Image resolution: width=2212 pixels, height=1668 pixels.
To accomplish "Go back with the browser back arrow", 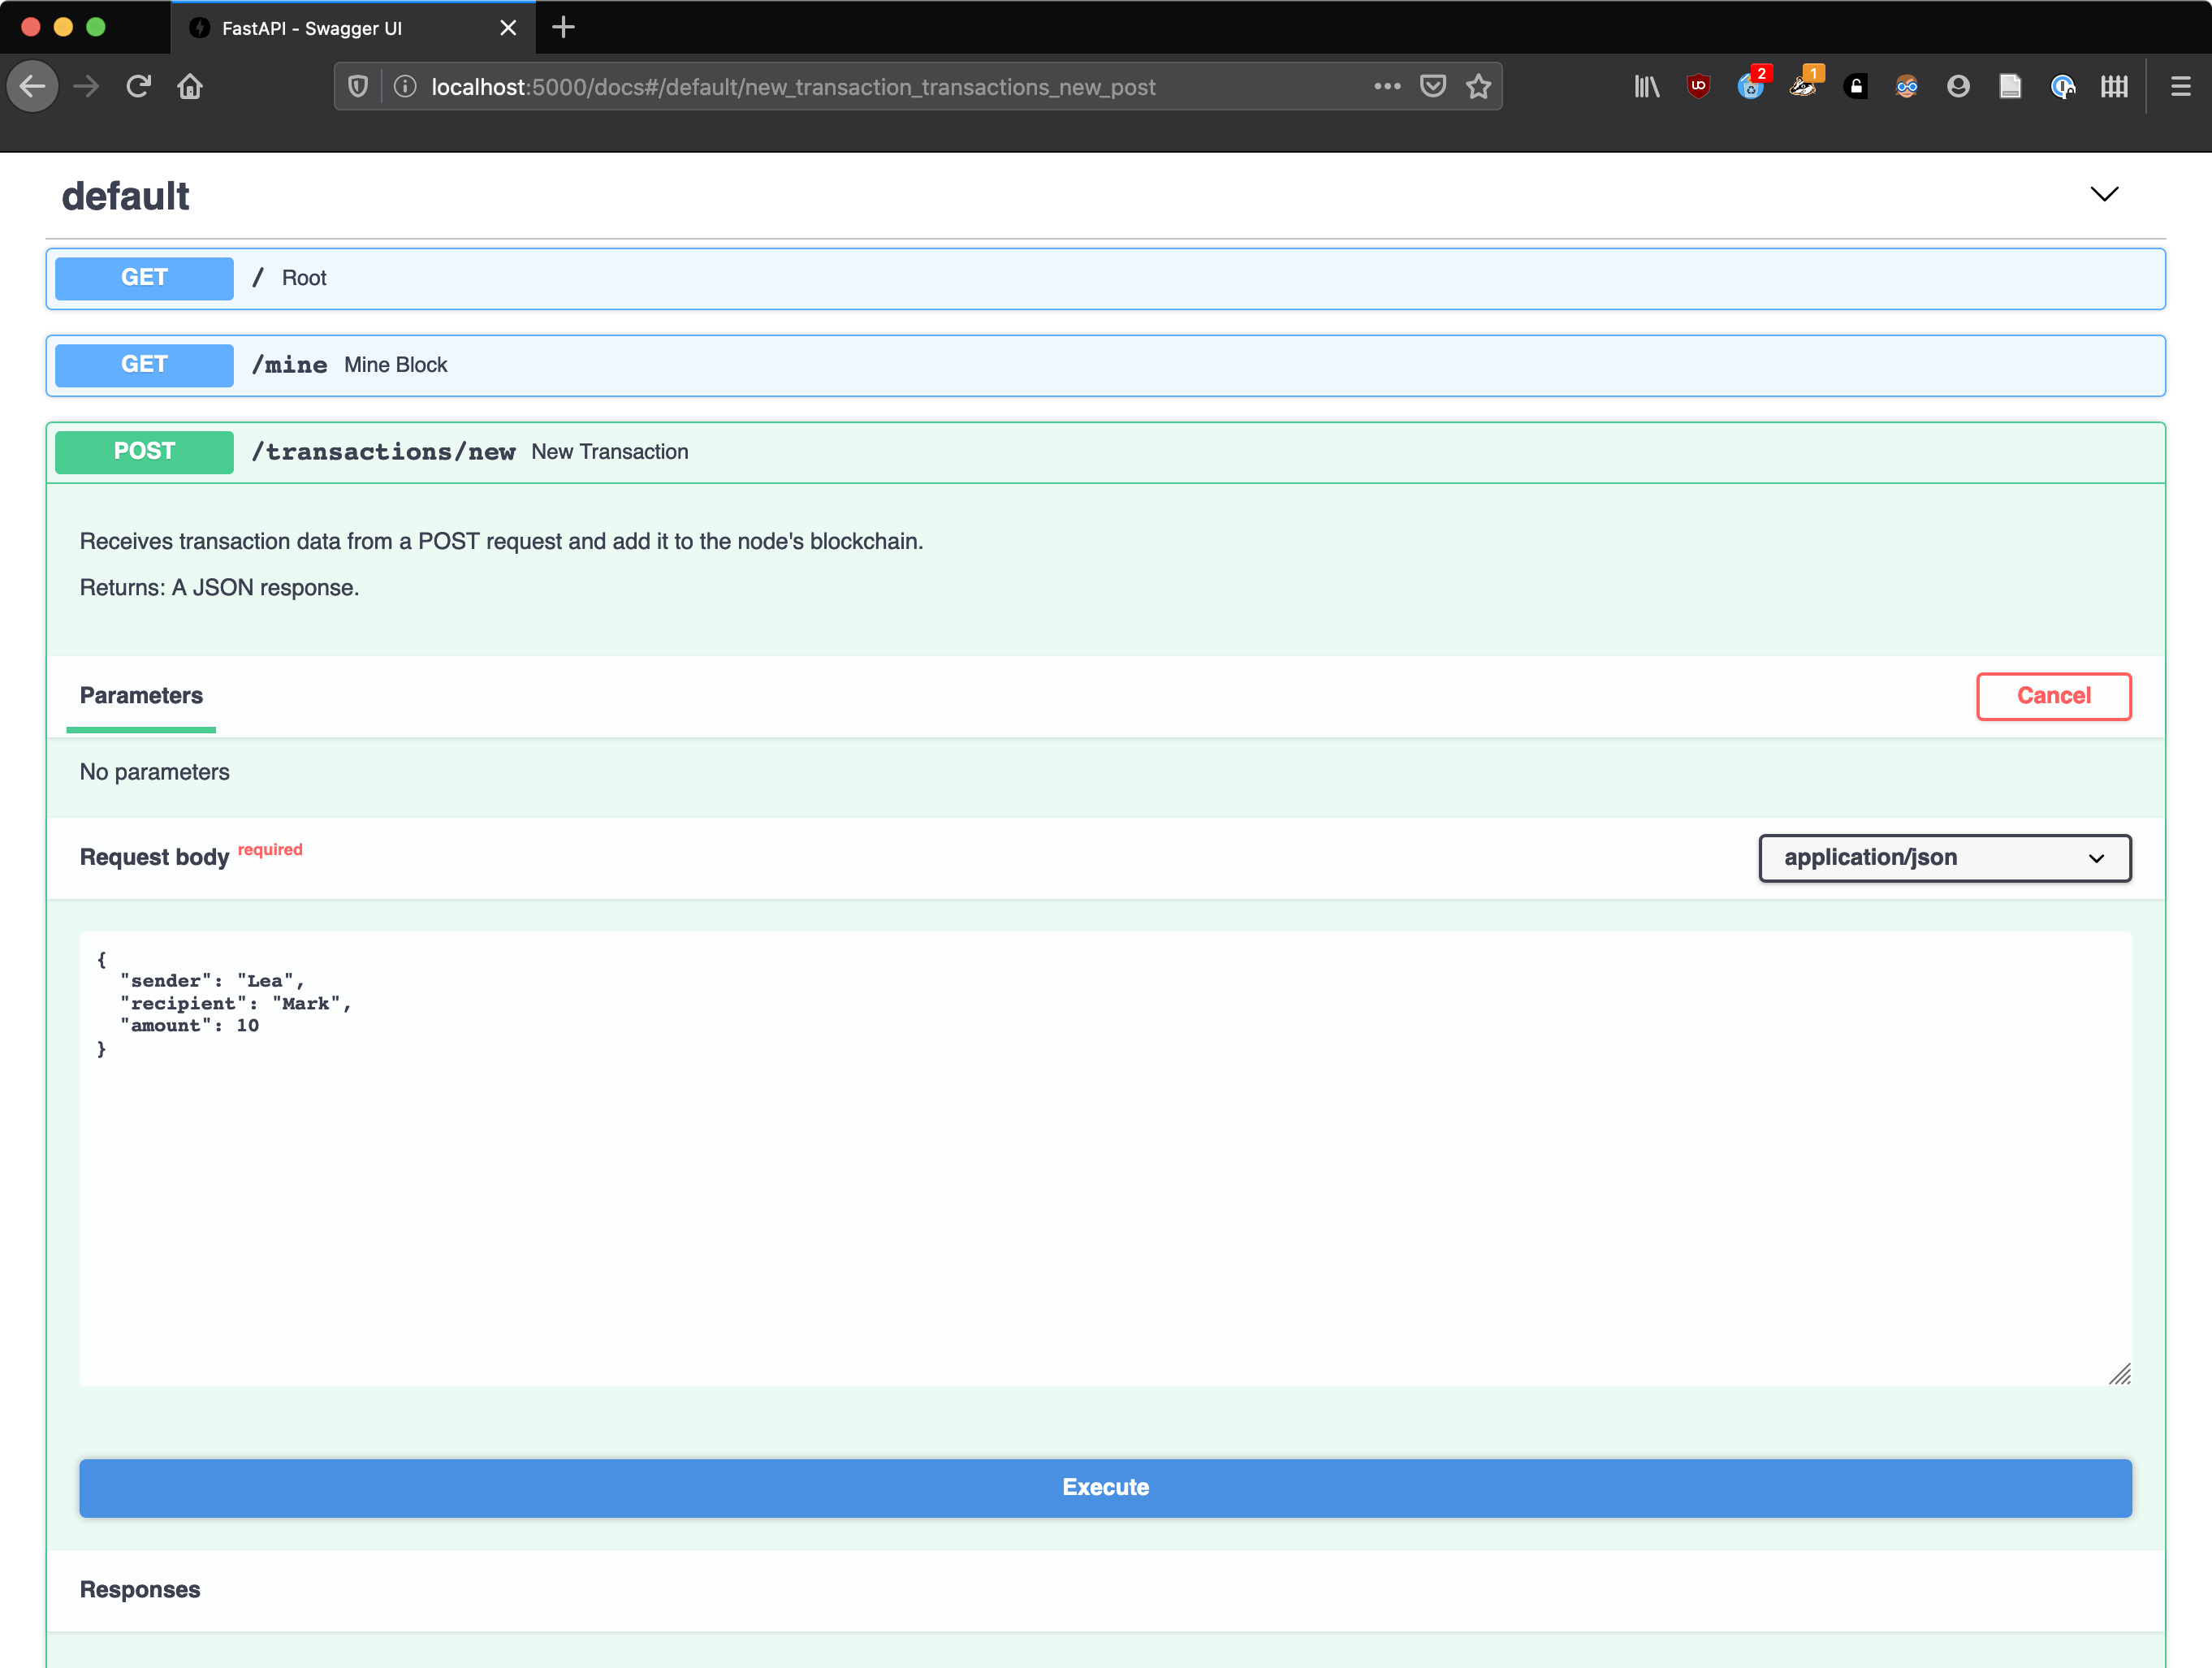I will 33,87.
